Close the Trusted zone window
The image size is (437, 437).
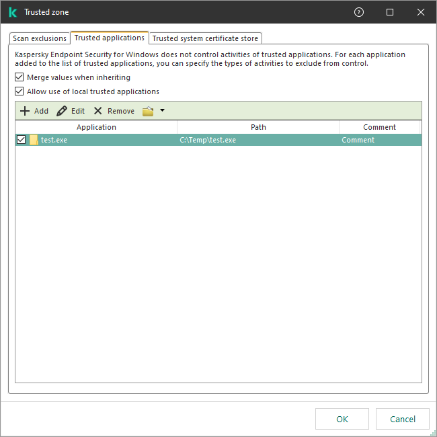point(421,12)
